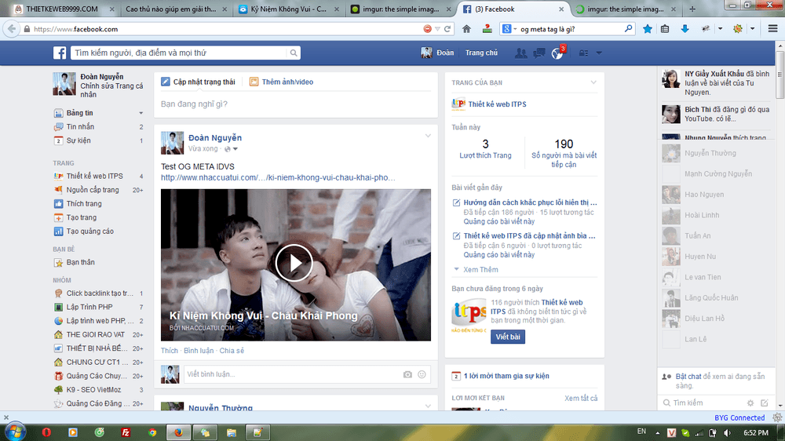Open new browser tab plus button

point(692,9)
